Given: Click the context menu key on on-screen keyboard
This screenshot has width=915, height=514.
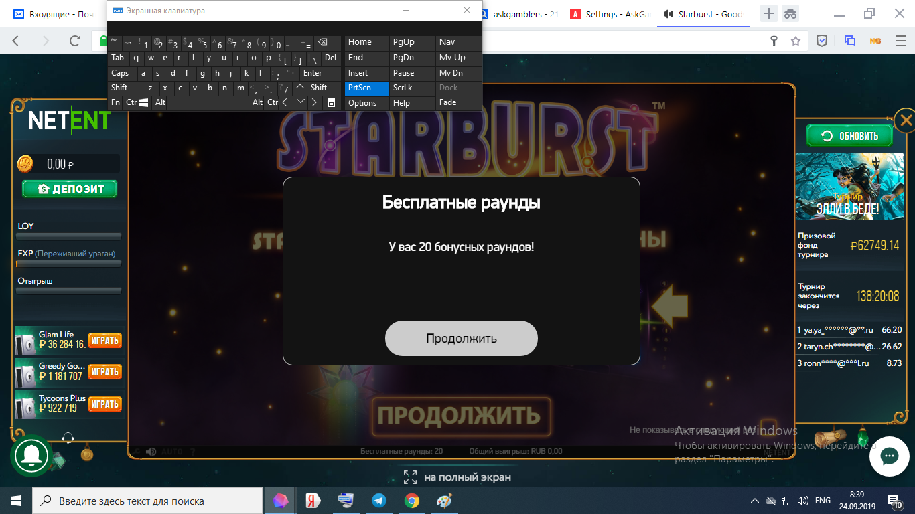Looking at the screenshot, I should click(332, 102).
